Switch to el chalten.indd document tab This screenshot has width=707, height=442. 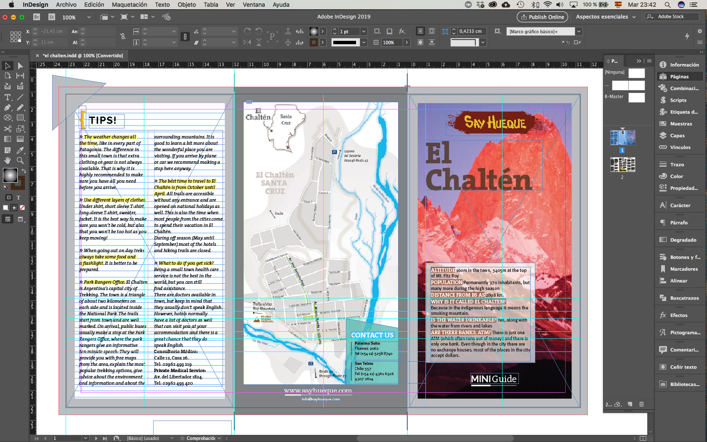point(82,56)
